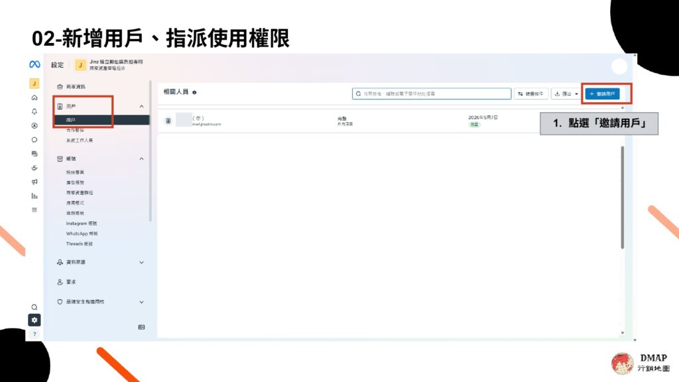
Task: Expand the 品牌安全和適用性 section chevron
Action: click(x=142, y=302)
